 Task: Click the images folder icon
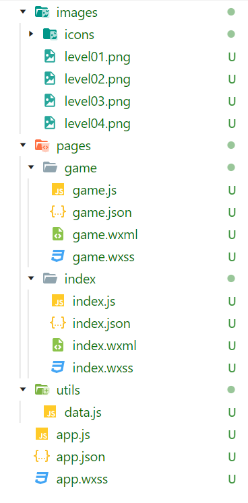(42, 13)
